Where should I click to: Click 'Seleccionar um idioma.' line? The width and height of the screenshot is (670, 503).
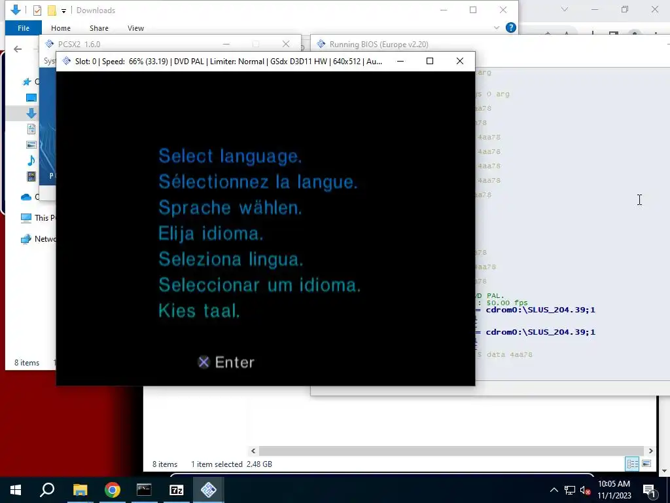pyautogui.click(x=260, y=285)
